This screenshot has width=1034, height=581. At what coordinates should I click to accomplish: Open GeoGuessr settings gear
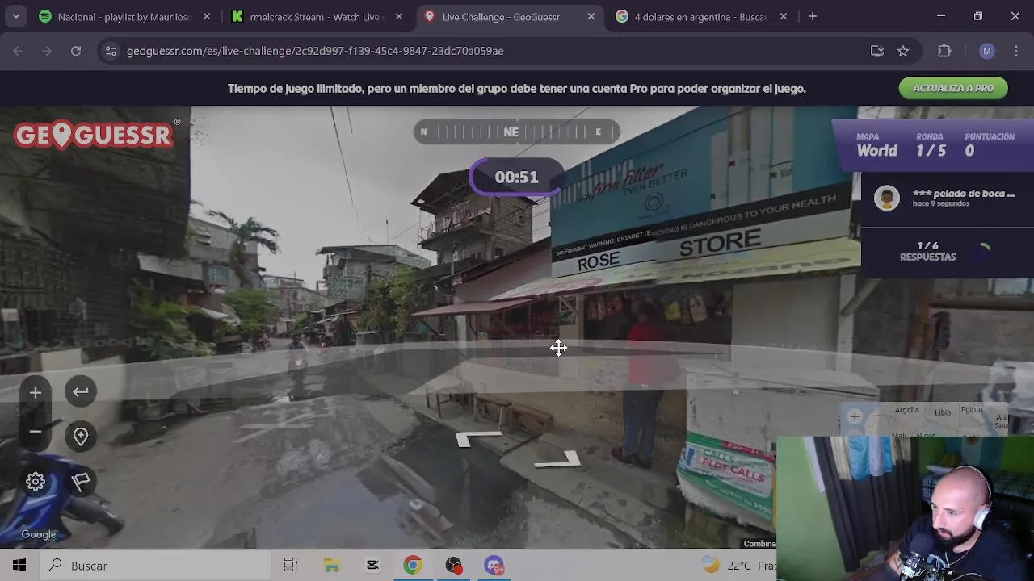pyautogui.click(x=36, y=482)
